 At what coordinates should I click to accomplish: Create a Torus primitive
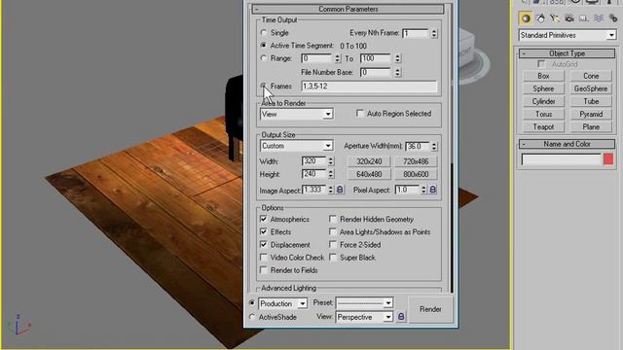point(543,114)
